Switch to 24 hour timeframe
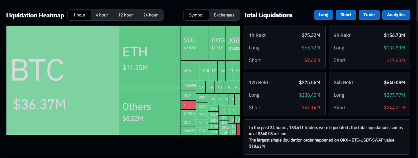Viewport: 418px width, 158px height. (x=150, y=15)
